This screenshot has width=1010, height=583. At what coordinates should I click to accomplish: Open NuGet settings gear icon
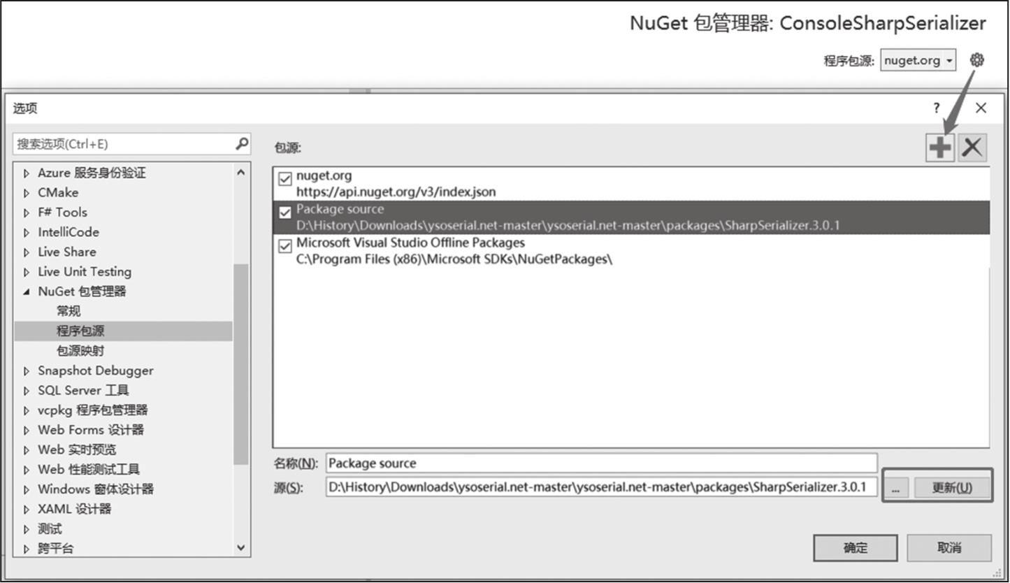click(977, 60)
